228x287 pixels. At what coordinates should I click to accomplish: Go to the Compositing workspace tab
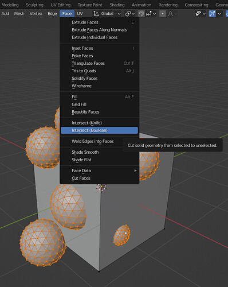point(196,5)
